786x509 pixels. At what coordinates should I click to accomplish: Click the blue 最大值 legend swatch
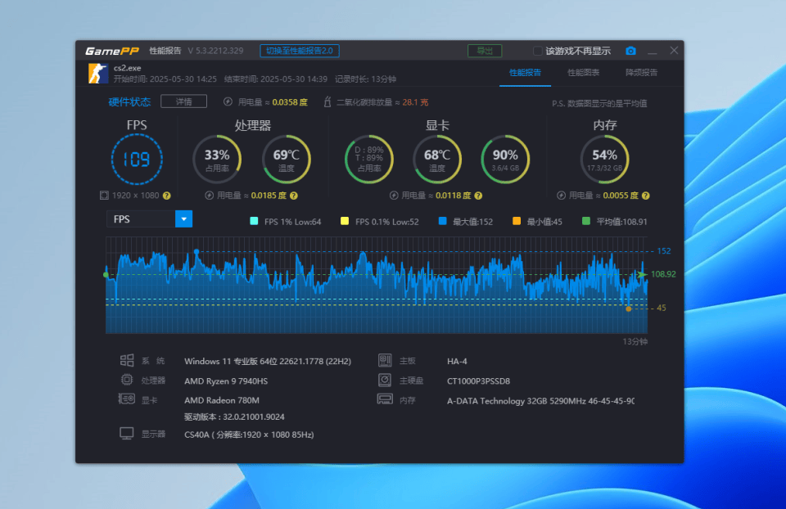click(442, 221)
